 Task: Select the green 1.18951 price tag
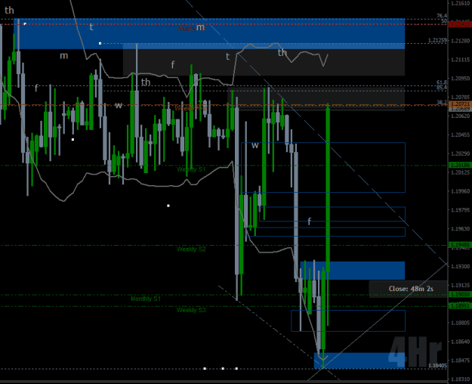click(460, 306)
